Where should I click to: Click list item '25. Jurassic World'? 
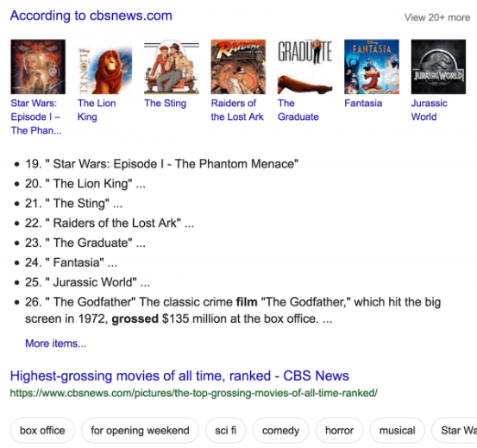pyautogui.click(x=87, y=282)
